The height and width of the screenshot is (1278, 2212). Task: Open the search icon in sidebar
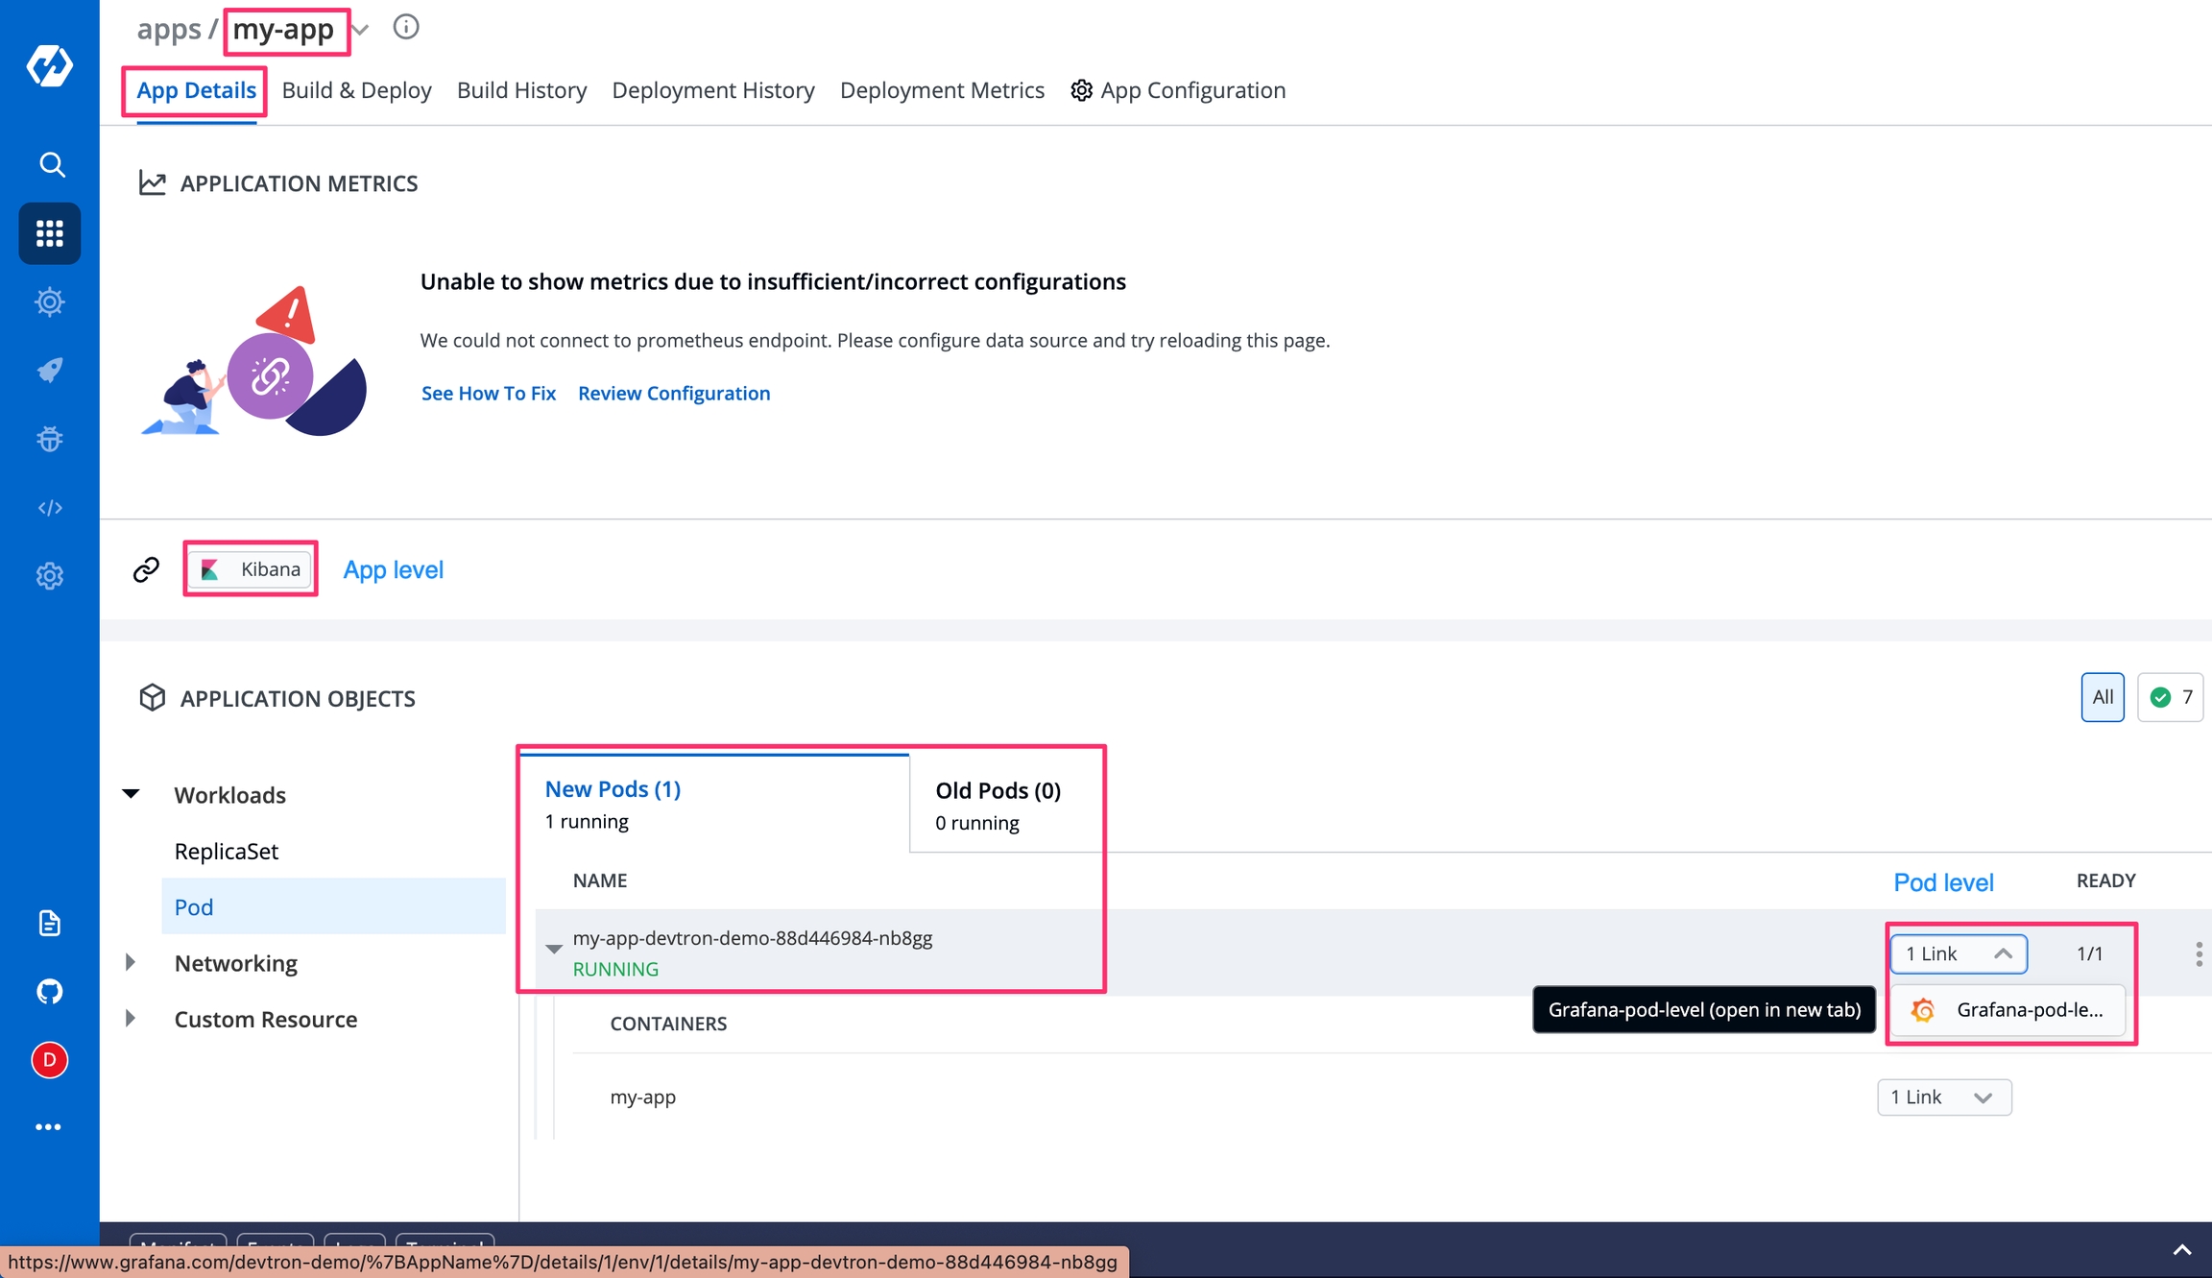click(51, 164)
